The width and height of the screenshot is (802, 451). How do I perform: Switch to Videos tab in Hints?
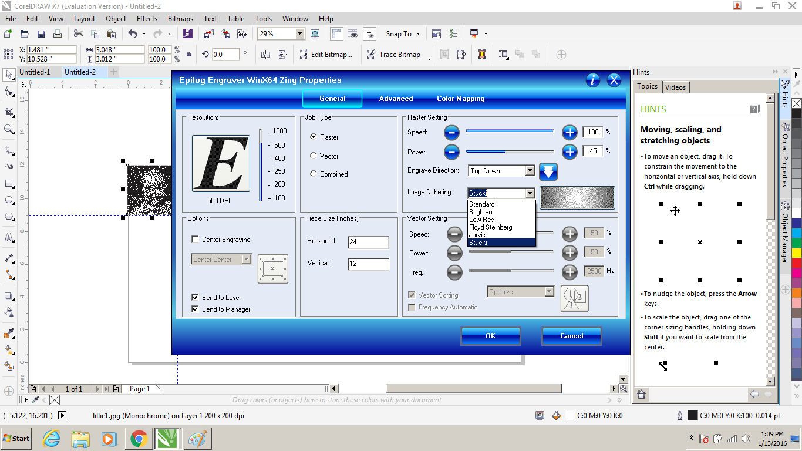[x=675, y=87]
